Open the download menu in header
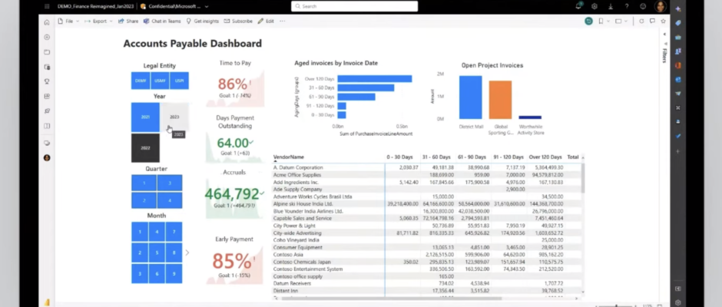 tap(611, 6)
